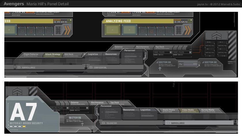Click the Avengers title in the header
242x138 pixels.
tap(14, 4)
